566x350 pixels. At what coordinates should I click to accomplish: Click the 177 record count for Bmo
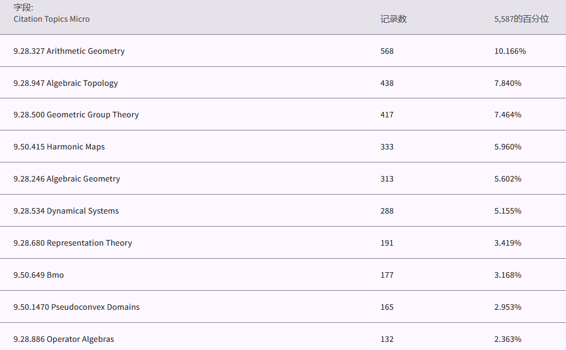point(387,275)
